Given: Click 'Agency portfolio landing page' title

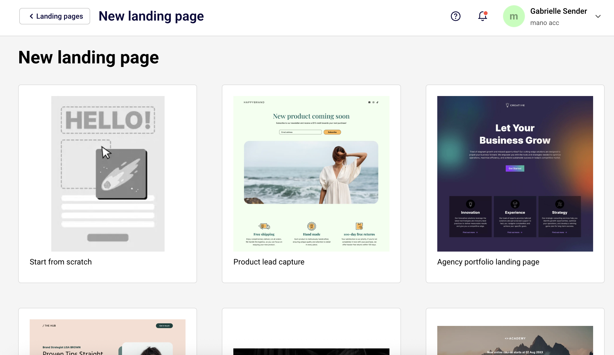Looking at the screenshot, I should (x=488, y=262).
